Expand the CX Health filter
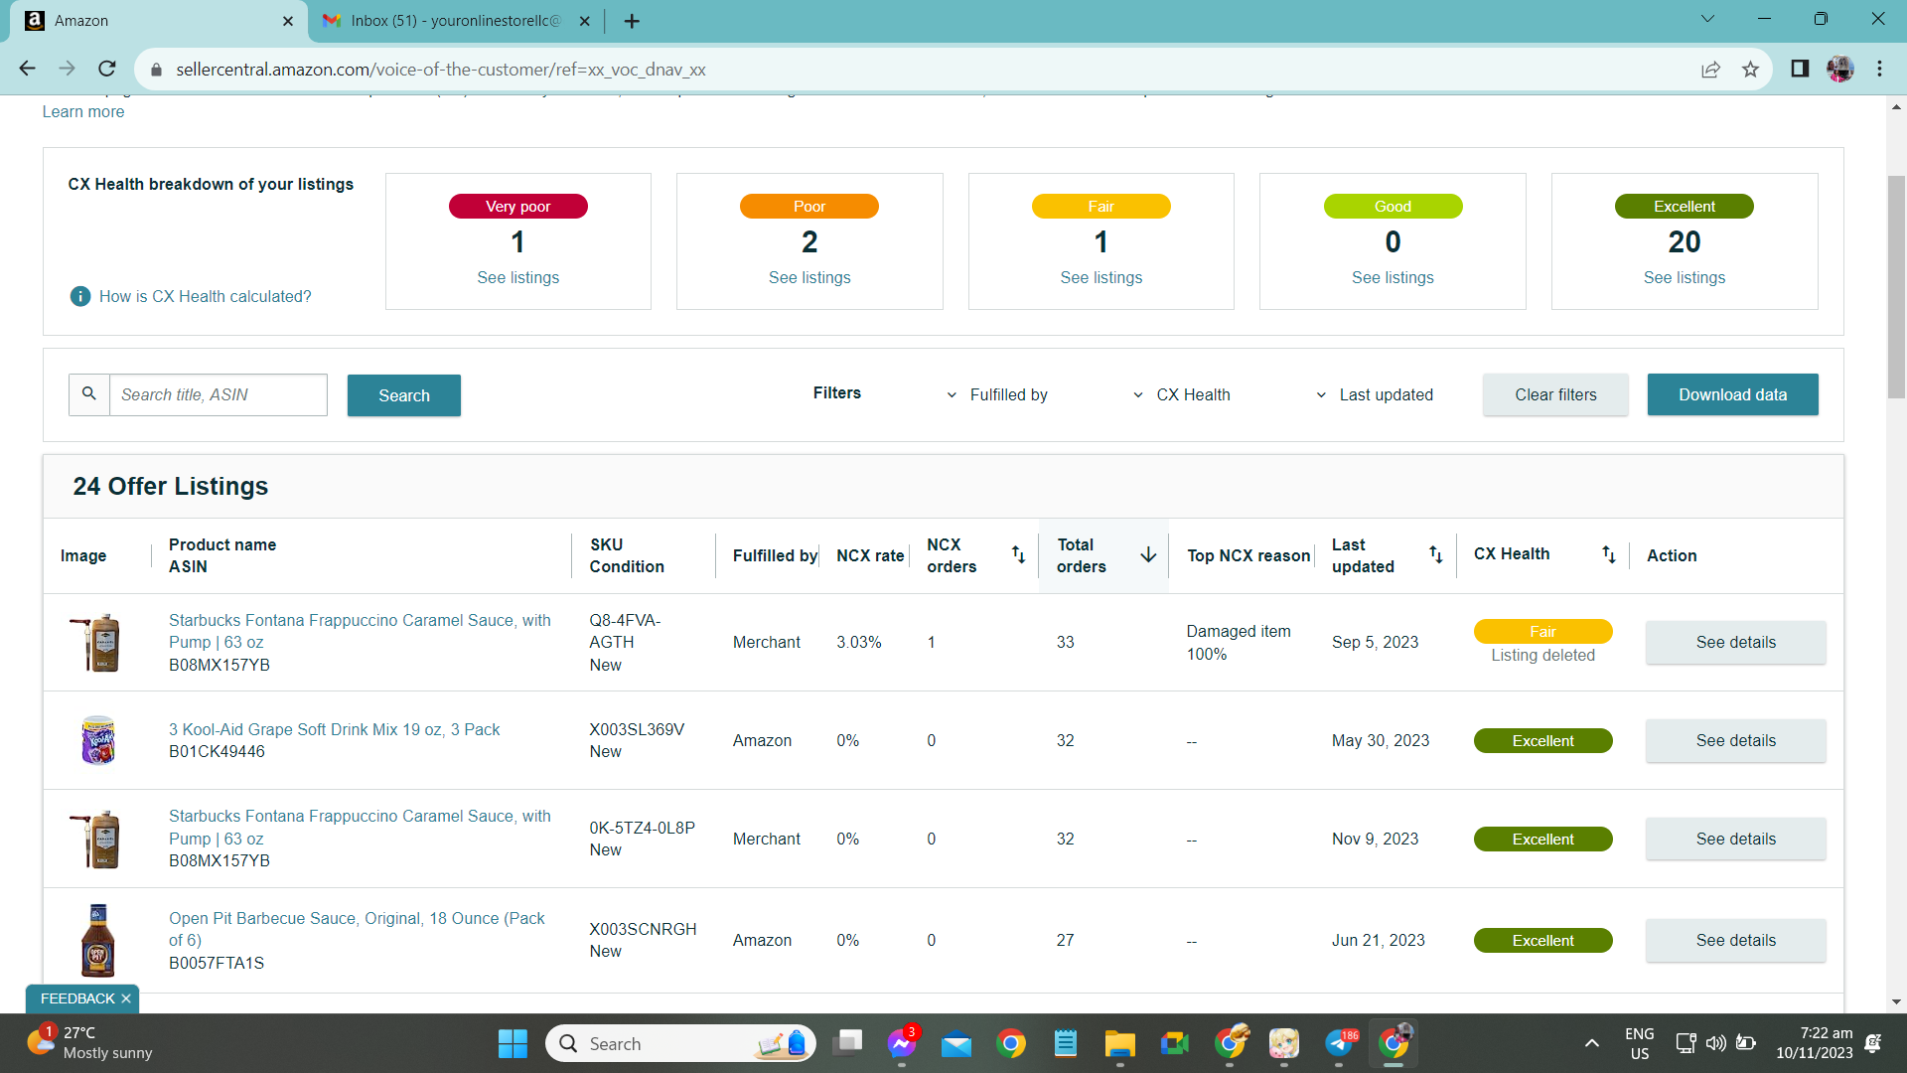1907x1073 pixels. pos(1181,394)
